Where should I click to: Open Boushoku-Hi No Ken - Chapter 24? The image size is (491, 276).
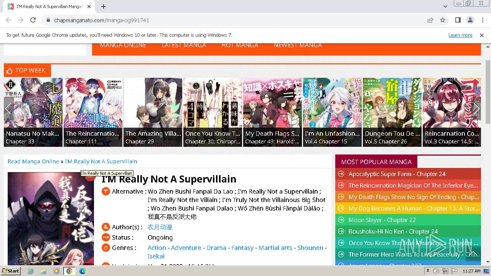coord(393,232)
